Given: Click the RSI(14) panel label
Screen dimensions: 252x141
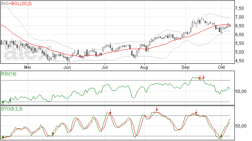Looking at the screenshot, I should [x=9, y=74].
